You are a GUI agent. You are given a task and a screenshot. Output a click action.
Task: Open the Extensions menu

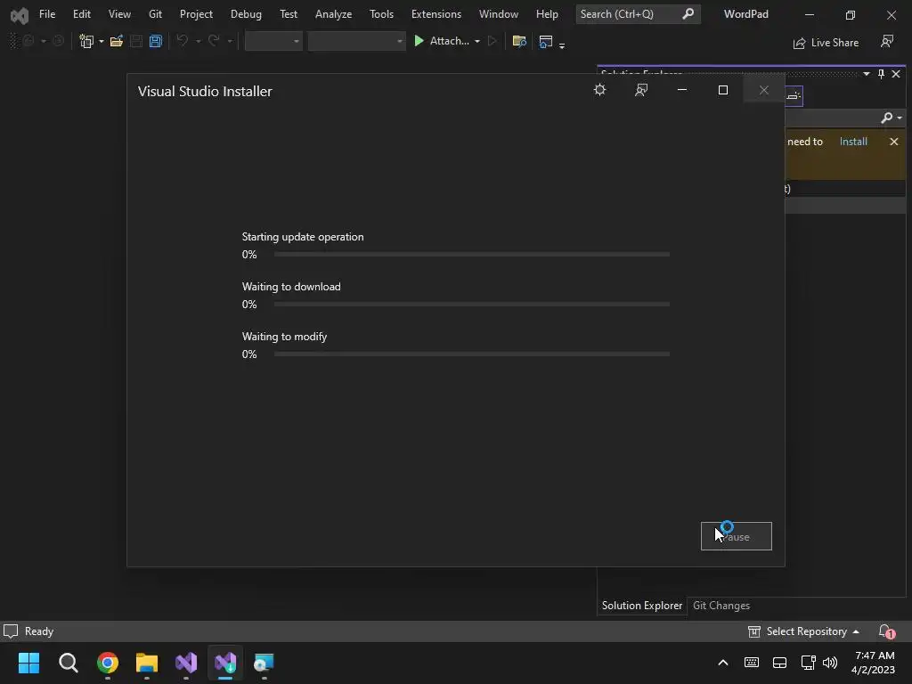[x=436, y=14]
